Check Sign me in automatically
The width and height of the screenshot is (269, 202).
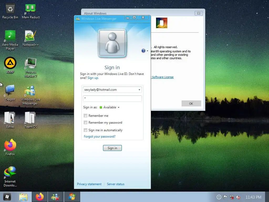click(85, 130)
